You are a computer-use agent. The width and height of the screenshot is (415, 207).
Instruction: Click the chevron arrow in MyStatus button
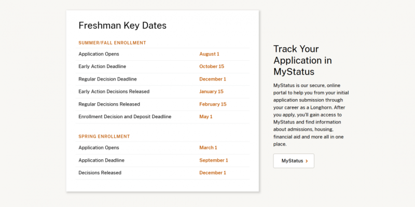pyautogui.click(x=307, y=161)
